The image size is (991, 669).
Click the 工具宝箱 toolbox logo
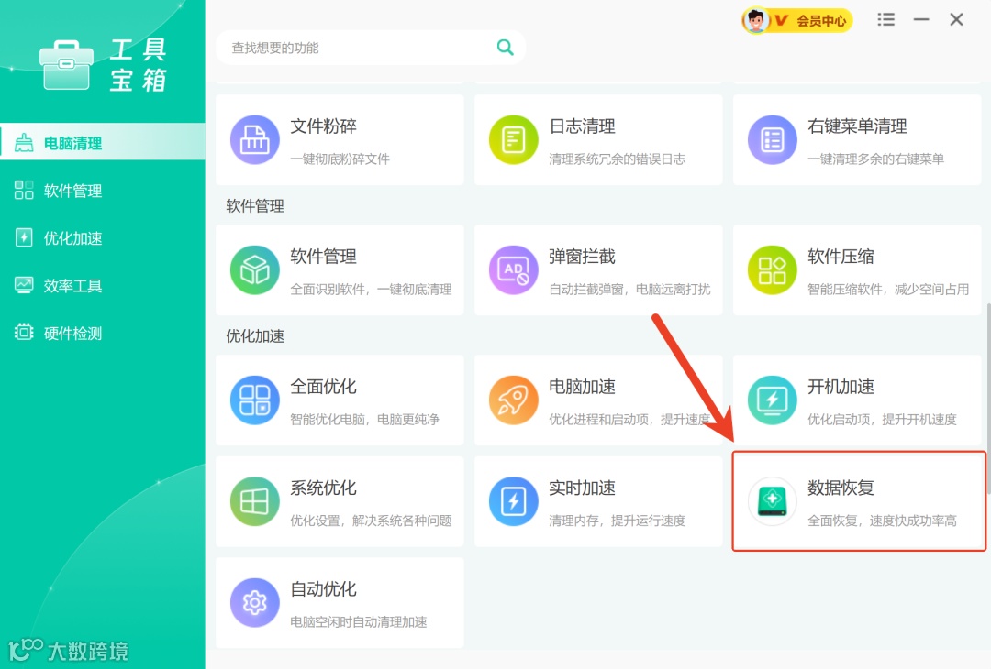click(66, 65)
